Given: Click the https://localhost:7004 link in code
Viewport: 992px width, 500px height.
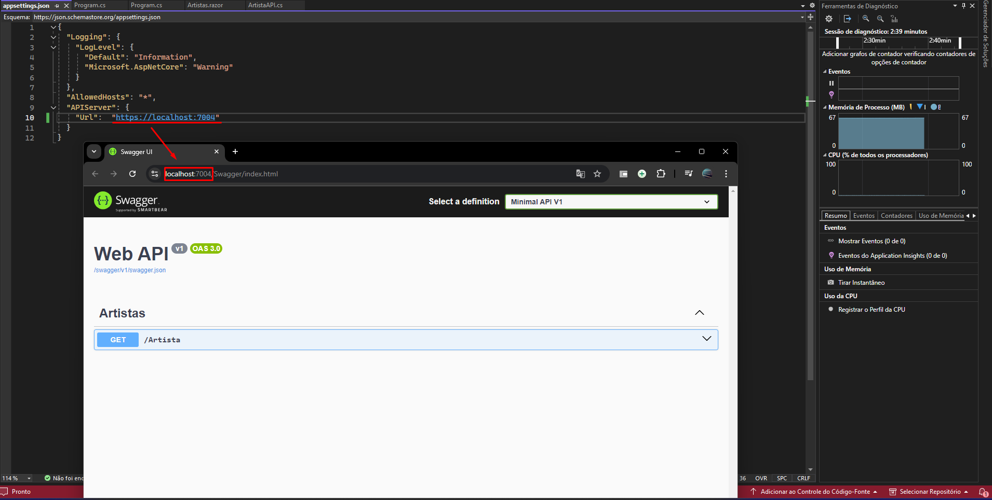Looking at the screenshot, I should [165, 117].
